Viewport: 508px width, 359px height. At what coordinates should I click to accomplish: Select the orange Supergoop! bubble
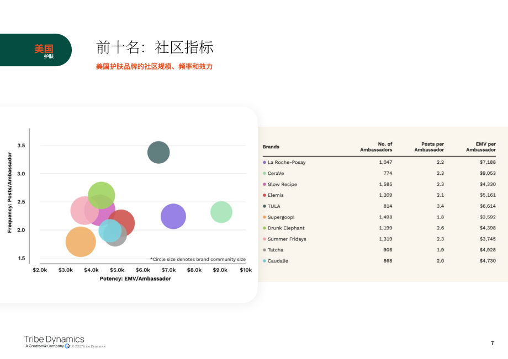tap(81, 242)
